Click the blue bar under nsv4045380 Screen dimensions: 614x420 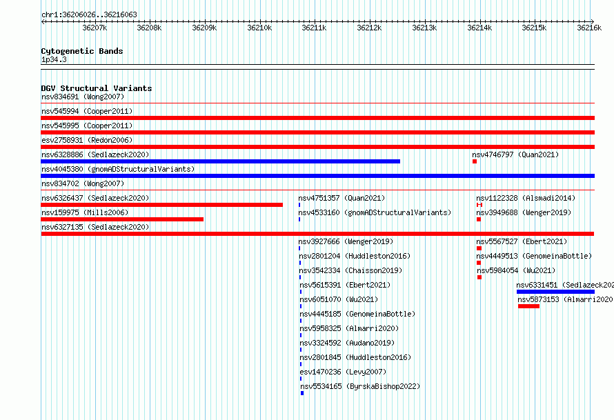[x=317, y=176]
